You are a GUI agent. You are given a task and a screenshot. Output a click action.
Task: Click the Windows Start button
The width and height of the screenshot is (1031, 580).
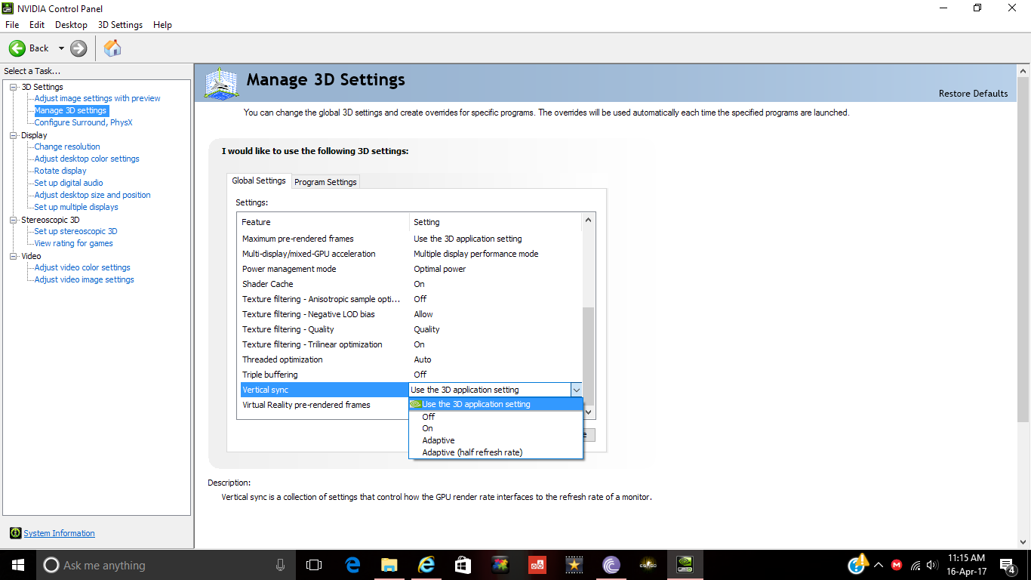click(x=18, y=565)
